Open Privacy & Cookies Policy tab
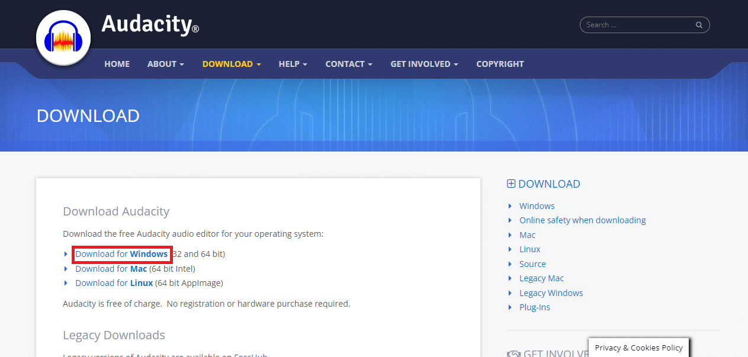 (638, 348)
